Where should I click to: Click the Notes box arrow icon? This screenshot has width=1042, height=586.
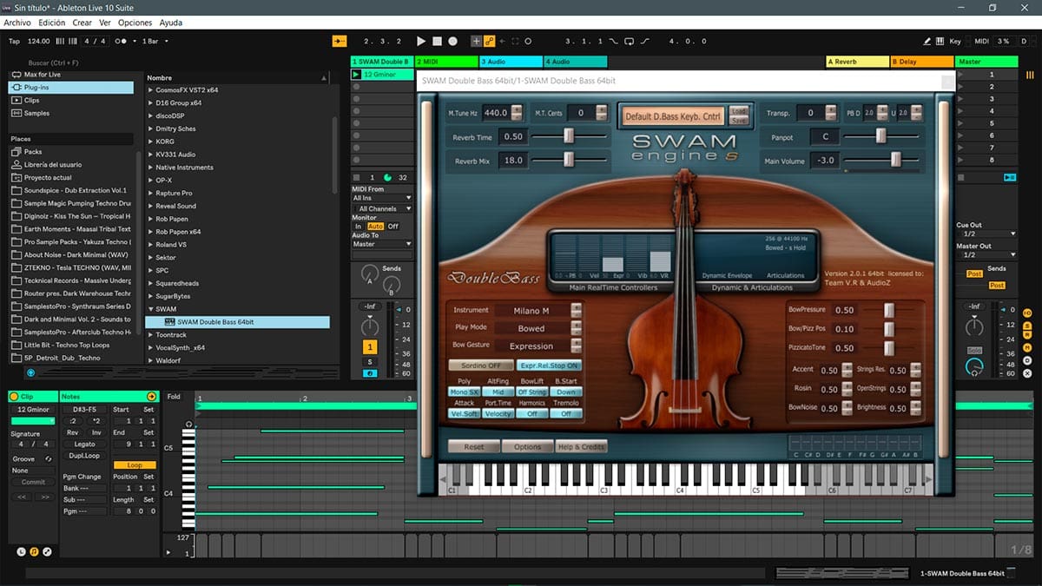click(151, 396)
